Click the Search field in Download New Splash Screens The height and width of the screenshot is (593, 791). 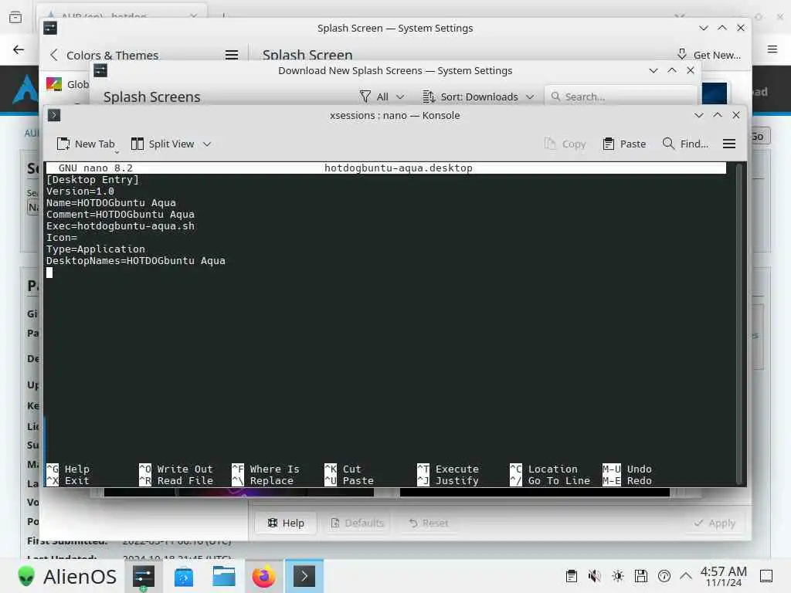(620, 97)
